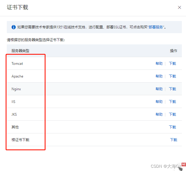This screenshot has height=171, width=186.
Task: Click the 服务器类型 column header
Action: click(x=20, y=51)
